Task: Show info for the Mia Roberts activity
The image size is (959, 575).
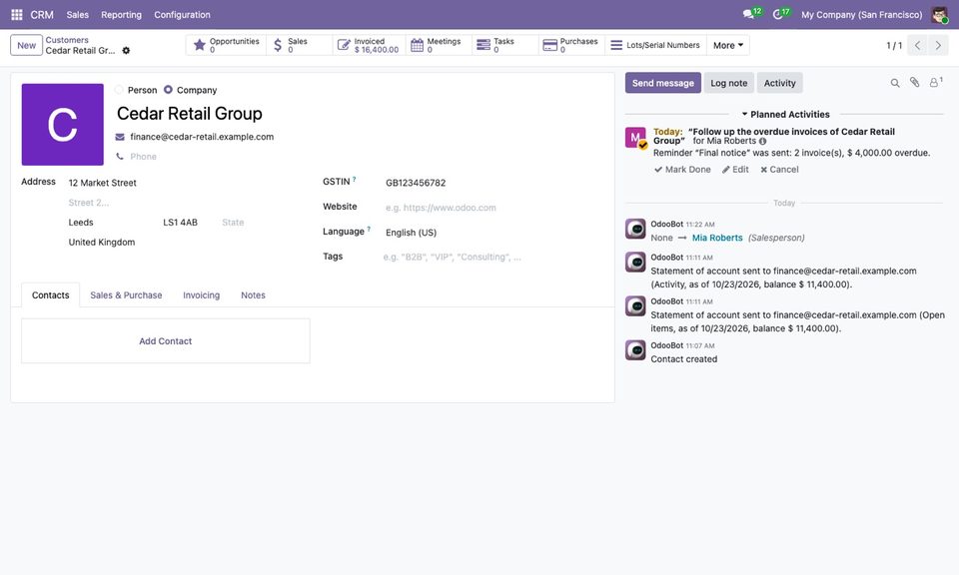Action: point(762,141)
